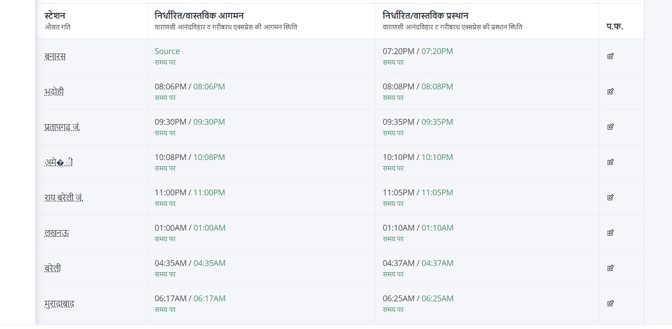Open the platform edit icon for मुरादाबाद row
The height and width of the screenshot is (329, 672).
pyautogui.click(x=610, y=304)
